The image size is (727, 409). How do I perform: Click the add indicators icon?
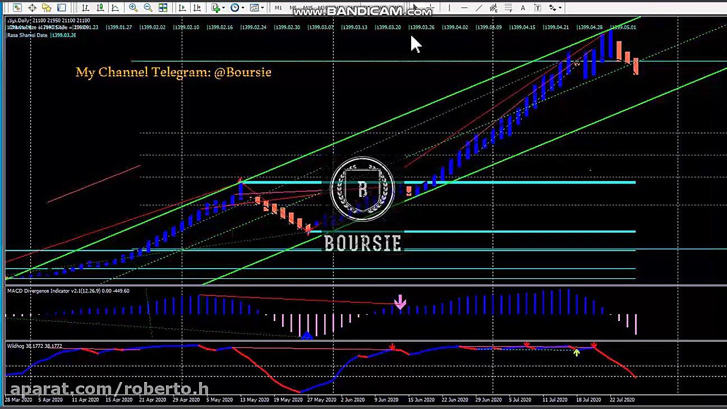click(x=216, y=8)
